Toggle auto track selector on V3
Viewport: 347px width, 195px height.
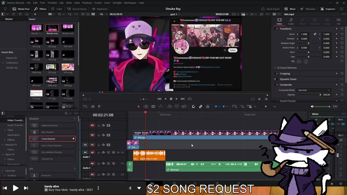click(103, 125)
